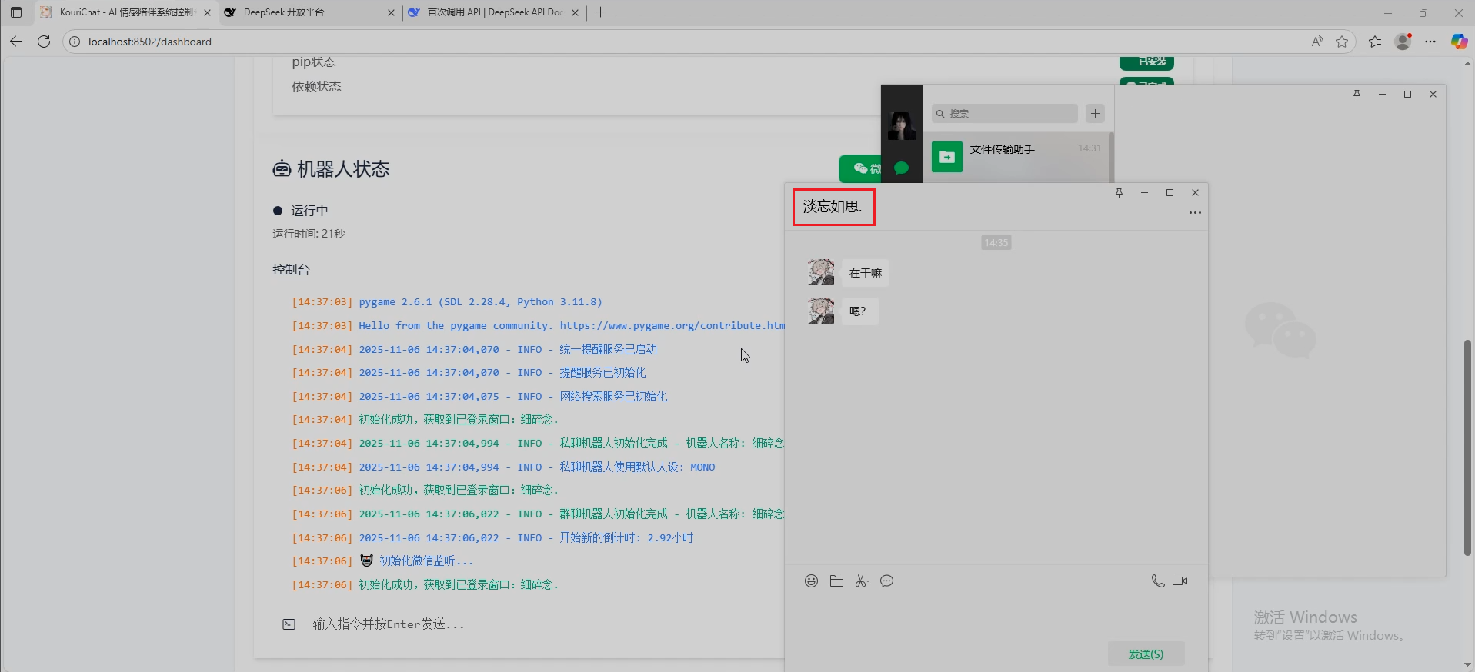
Task: Click the localhost:8502/dashboard address bar
Action: [x=150, y=42]
